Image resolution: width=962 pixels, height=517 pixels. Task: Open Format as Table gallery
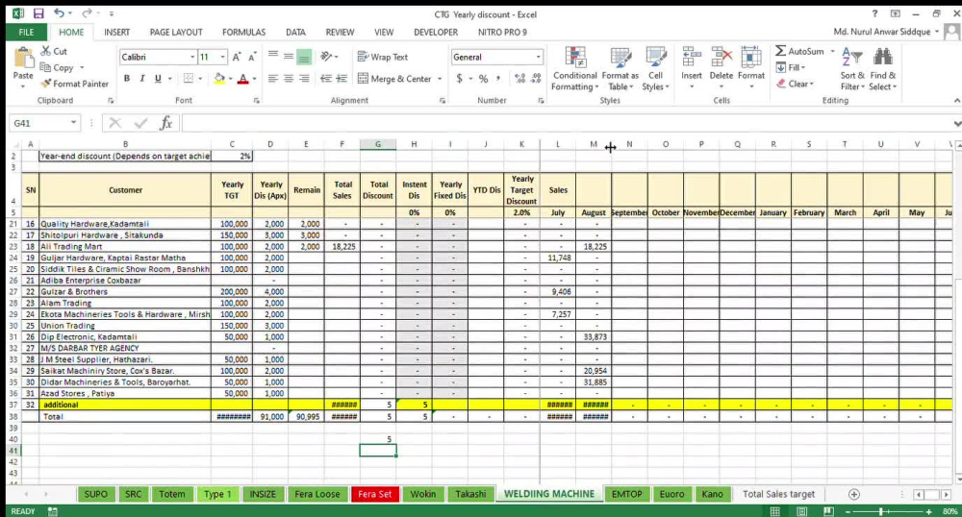pyautogui.click(x=620, y=69)
